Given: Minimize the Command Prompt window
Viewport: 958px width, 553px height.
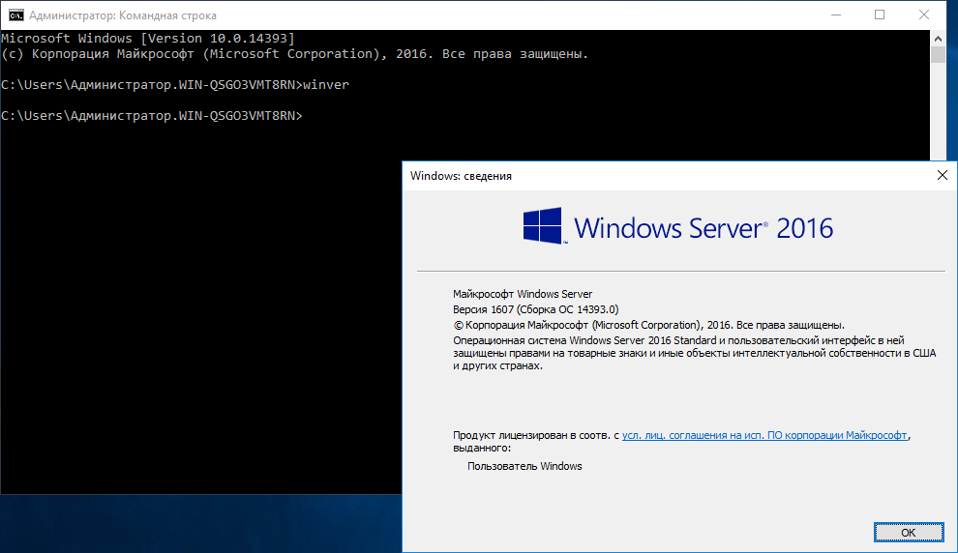Looking at the screenshot, I should coord(836,15).
